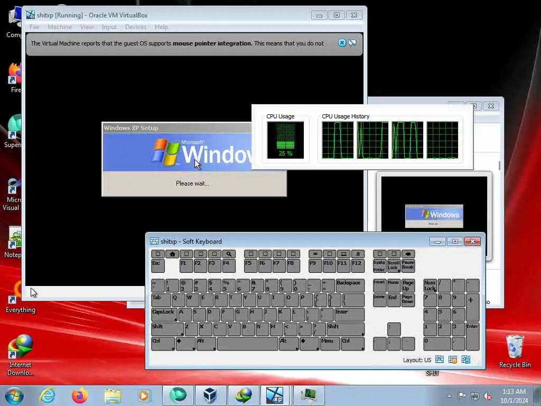Toggle the left Ctrl key
Image resolution: width=541 pixels, height=406 pixels.
[x=163, y=344]
